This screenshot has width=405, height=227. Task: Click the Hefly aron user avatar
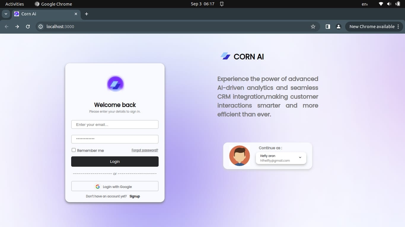(x=240, y=156)
